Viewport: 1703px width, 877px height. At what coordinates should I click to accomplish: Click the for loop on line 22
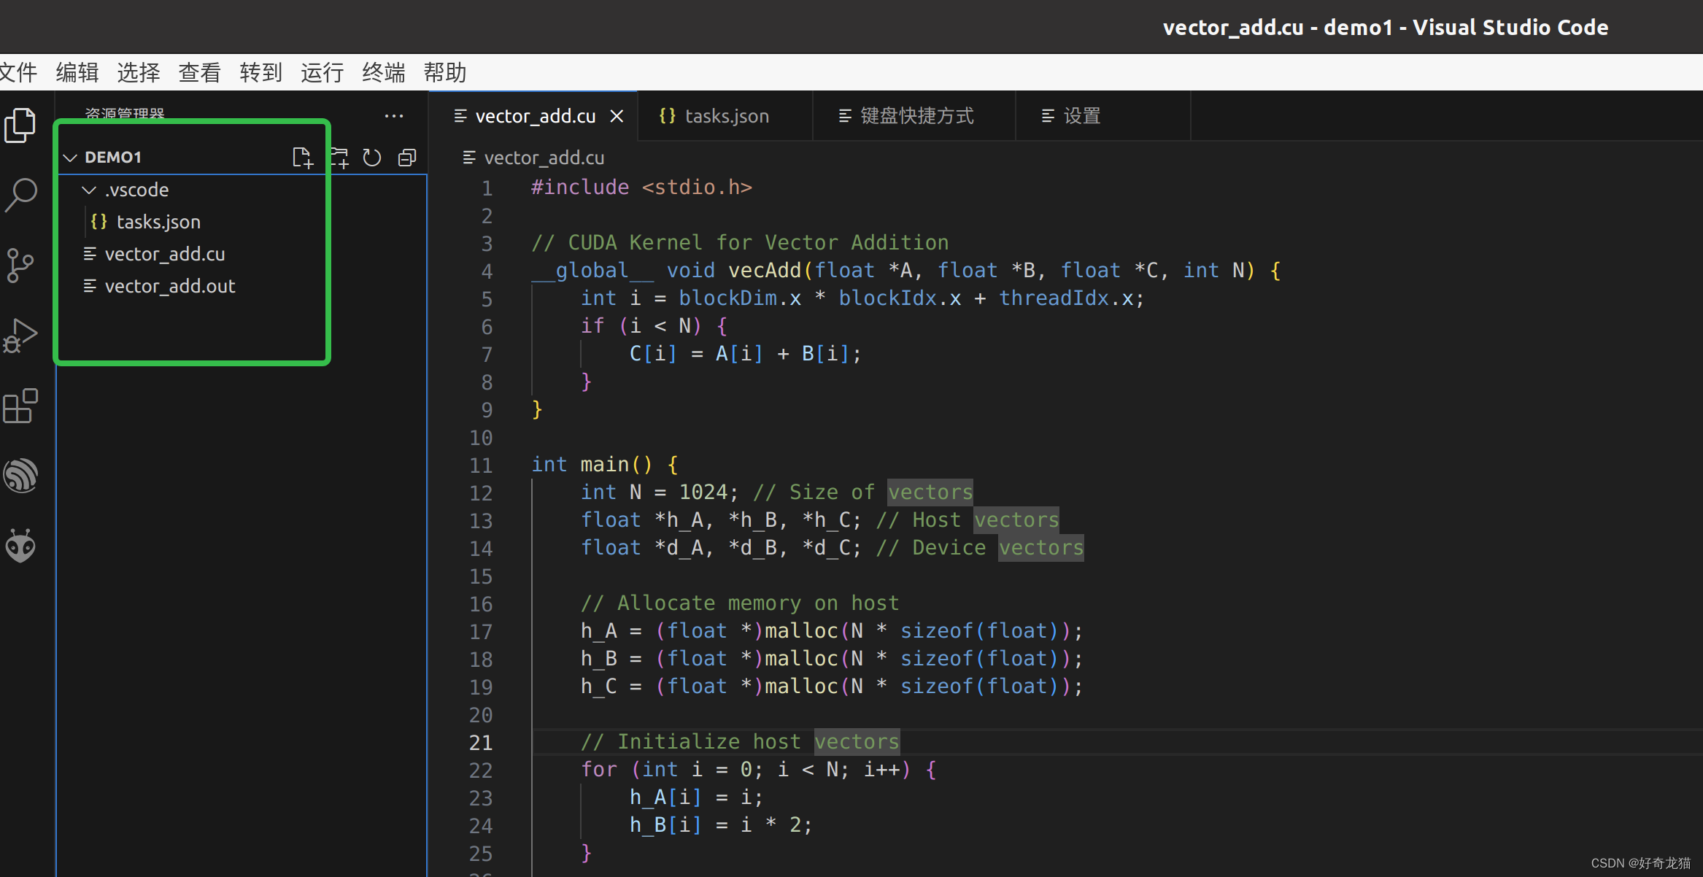point(758,770)
